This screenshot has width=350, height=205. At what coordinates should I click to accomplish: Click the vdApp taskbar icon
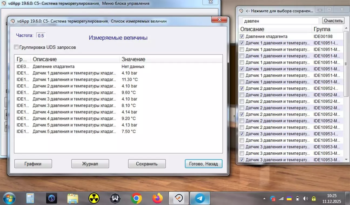pyautogui.click(x=179, y=199)
